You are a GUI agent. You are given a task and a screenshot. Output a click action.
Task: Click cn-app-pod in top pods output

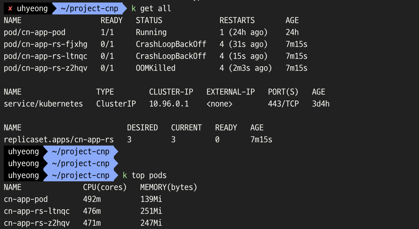[x=26, y=199]
